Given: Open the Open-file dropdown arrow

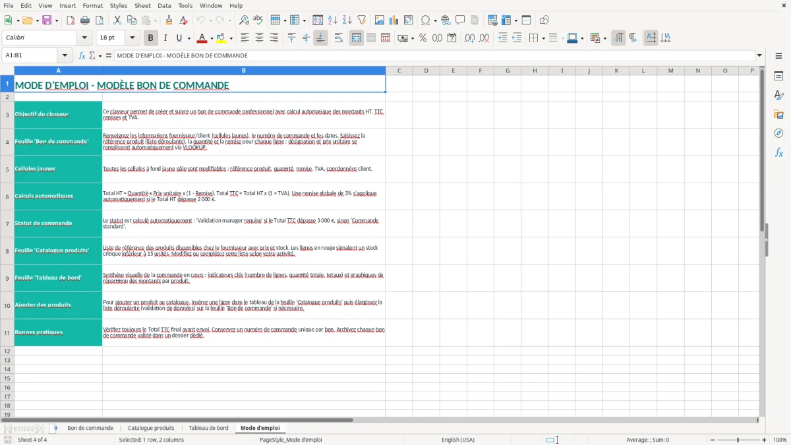Looking at the screenshot, I should coord(36,20).
